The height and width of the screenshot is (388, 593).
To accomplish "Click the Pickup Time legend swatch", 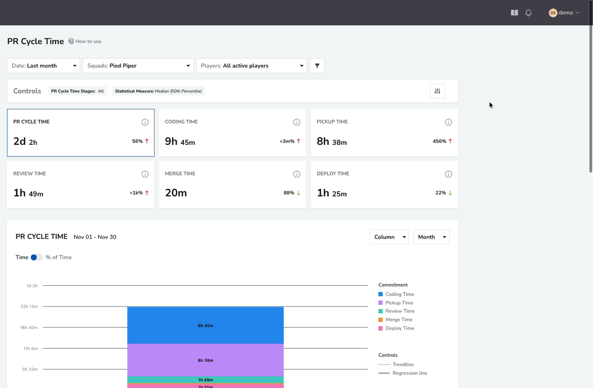I will (x=381, y=303).
